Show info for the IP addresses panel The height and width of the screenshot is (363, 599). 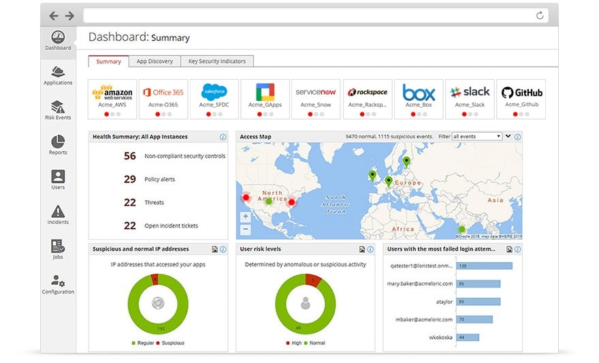click(223, 249)
